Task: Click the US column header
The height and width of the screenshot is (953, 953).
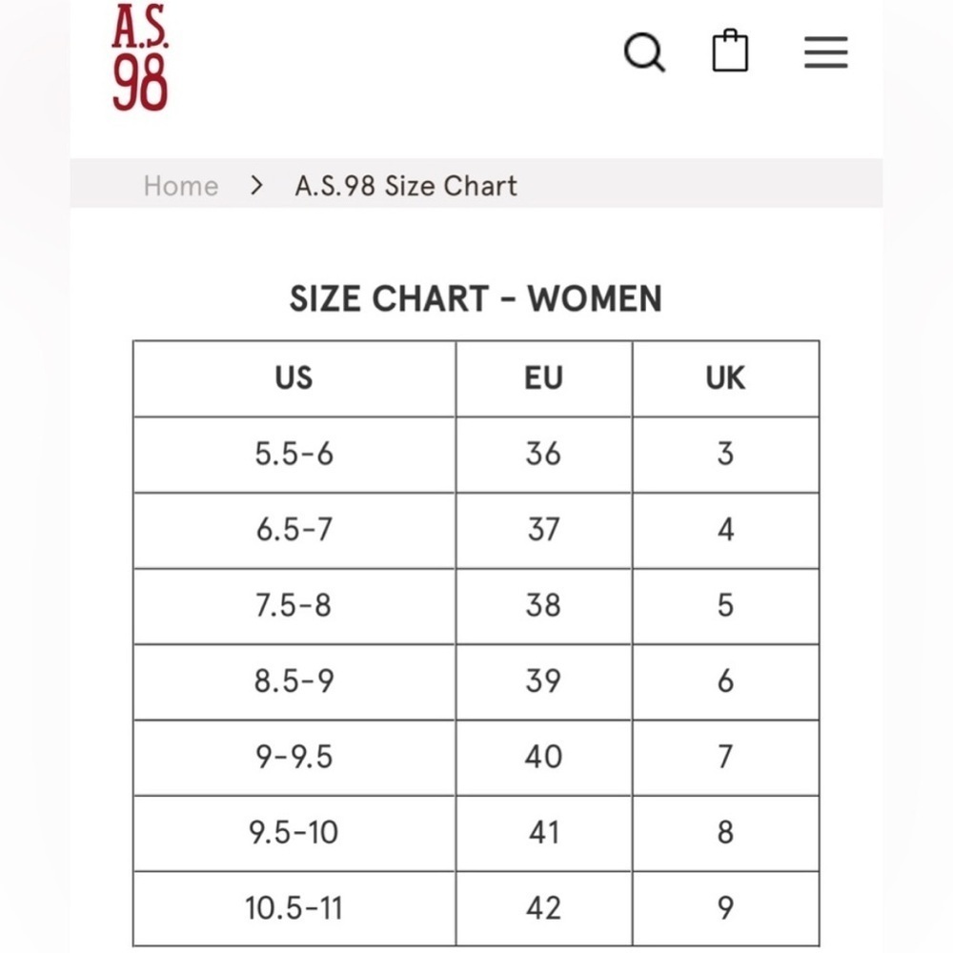Action: [294, 378]
